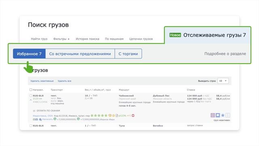Click the Маршрут column header
This screenshot has width=259, height=146.
pyautogui.click(x=124, y=90)
